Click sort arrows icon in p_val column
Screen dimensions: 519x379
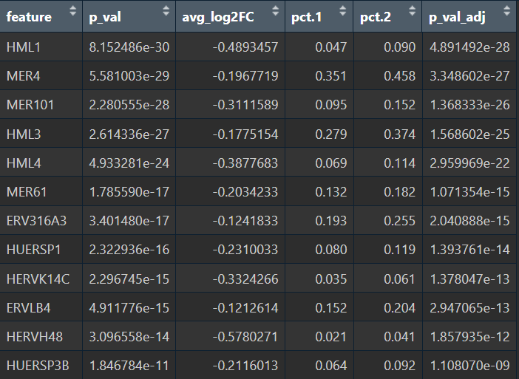pyautogui.click(x=165, y=11)
